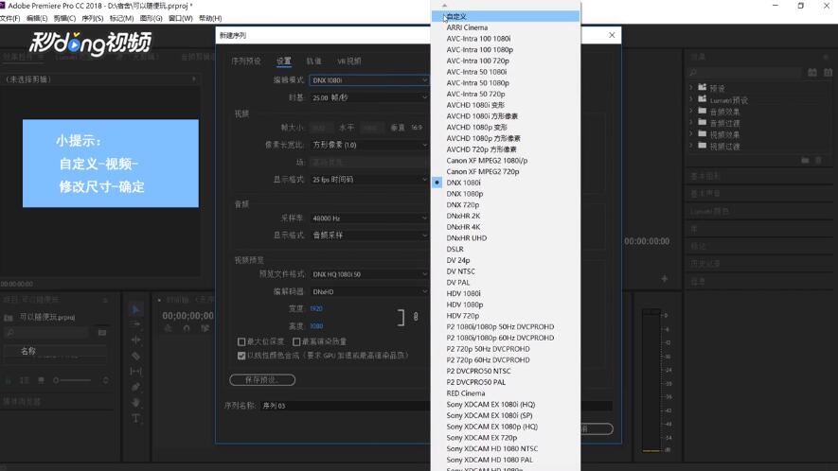Image resolution: width=838 pixels, height=471 pixels.
Task: Toggle the aspect ratio link icon in dialog
Action: tap(416, 317)
